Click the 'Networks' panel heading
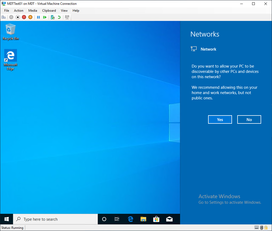The height and width of the screenshot is (231, 272). pyautogui.click(x=205, y=34)
